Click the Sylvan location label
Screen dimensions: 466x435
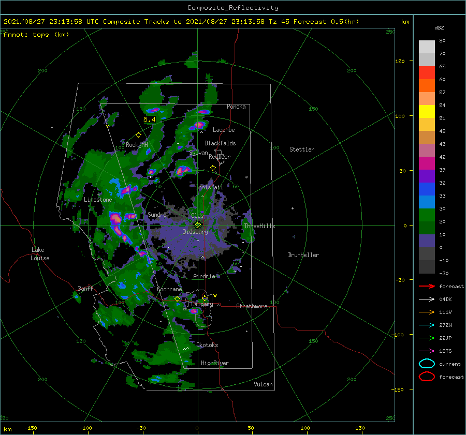pos(198,153)
